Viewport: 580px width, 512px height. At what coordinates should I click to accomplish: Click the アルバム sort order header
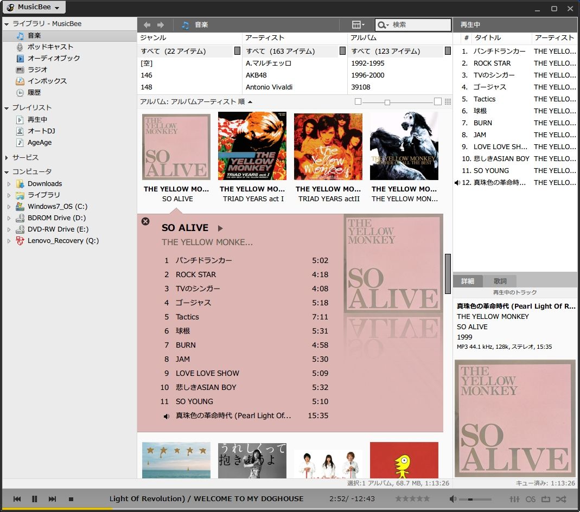196,101
